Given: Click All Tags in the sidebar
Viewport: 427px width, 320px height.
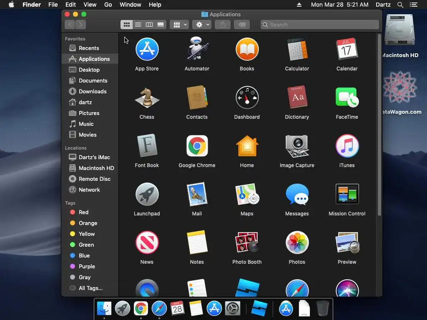Looking at the screenshot, I should (90, 288).
